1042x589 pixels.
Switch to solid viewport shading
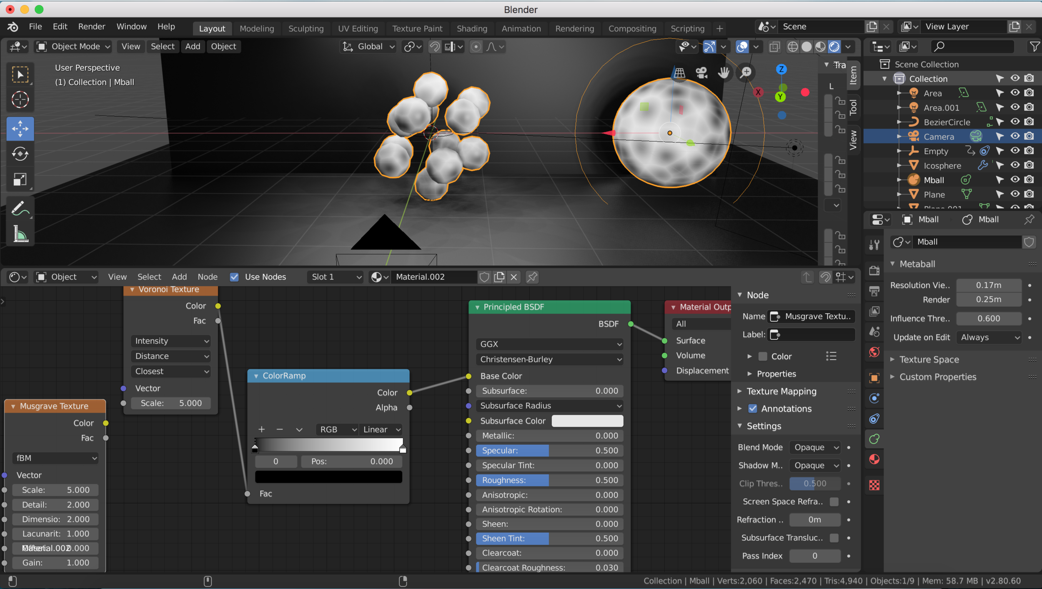807,47
